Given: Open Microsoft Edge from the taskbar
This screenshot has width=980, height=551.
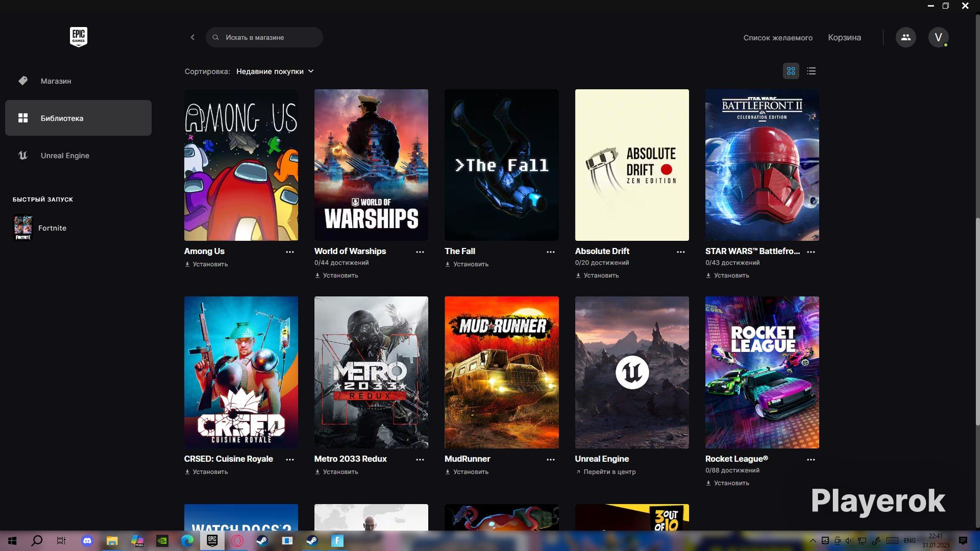Looking at the screenshot, I should (x=187, y=541).
